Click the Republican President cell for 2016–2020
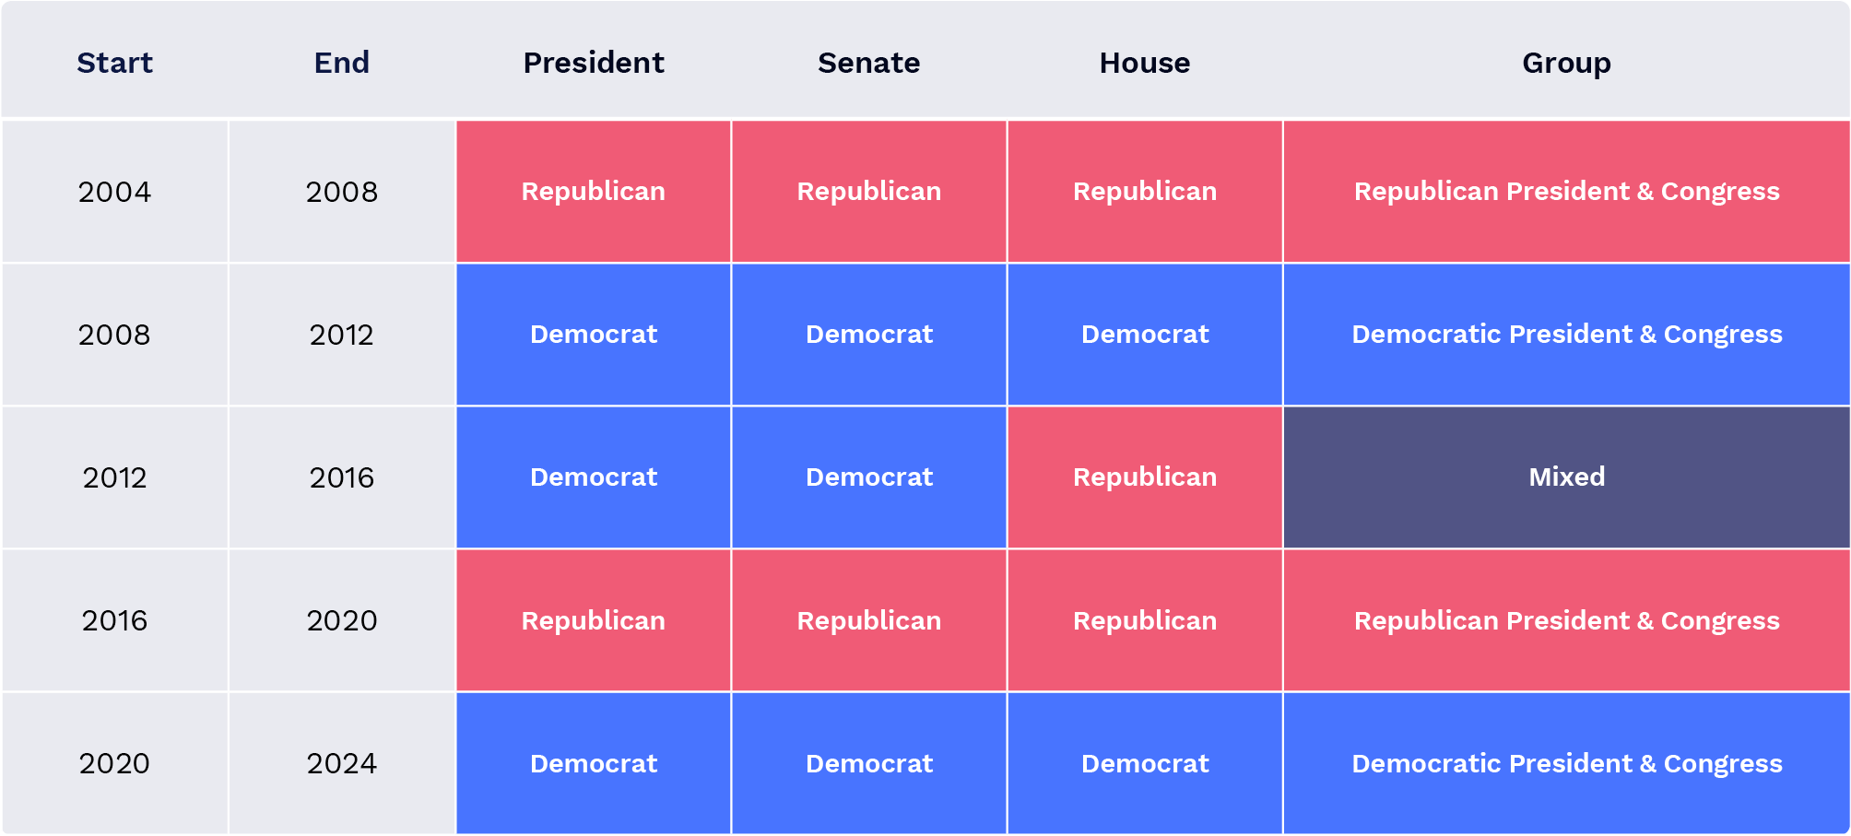The image size is (1851, 836). [x=594, y=620]
